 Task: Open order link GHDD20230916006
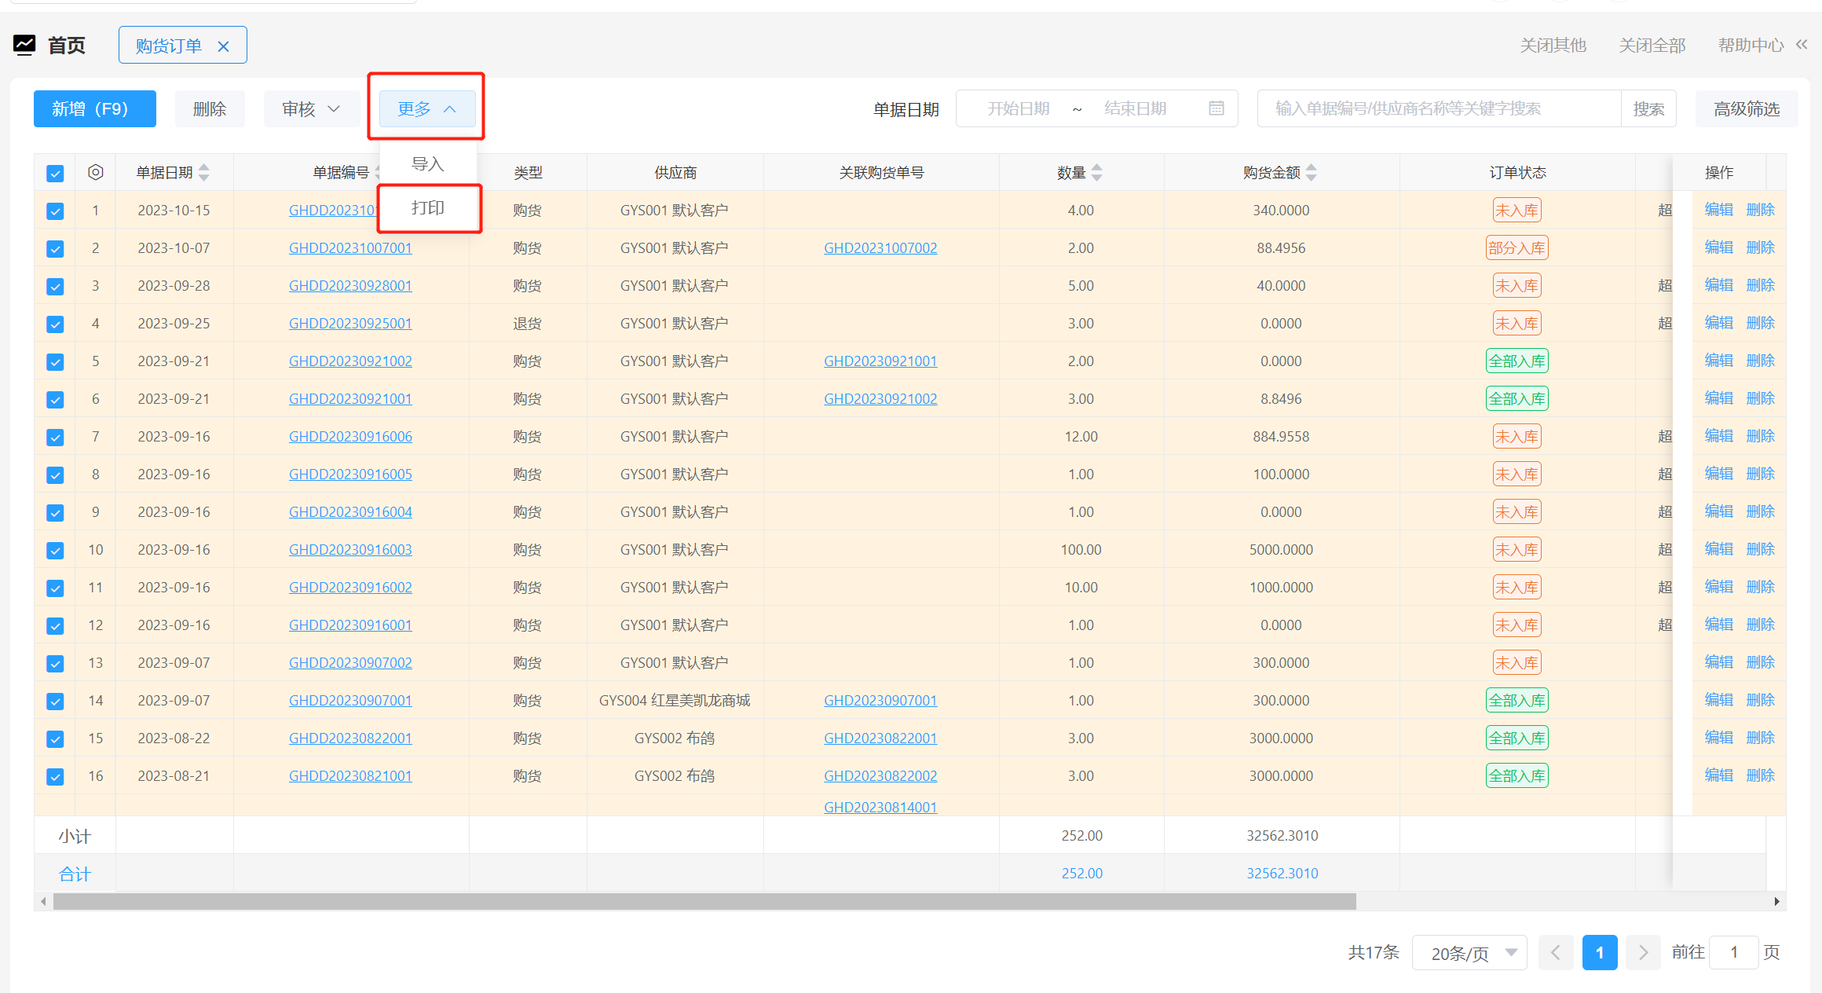pos(350,437)
